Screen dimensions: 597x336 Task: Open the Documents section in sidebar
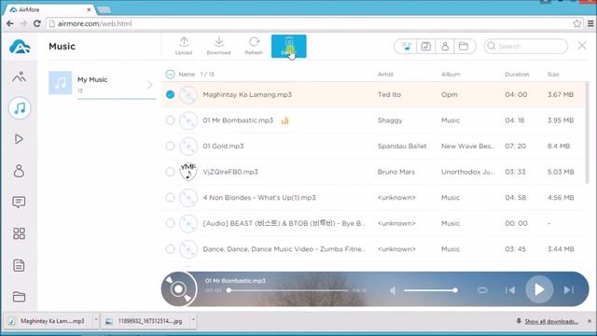(x=19, y=265)
